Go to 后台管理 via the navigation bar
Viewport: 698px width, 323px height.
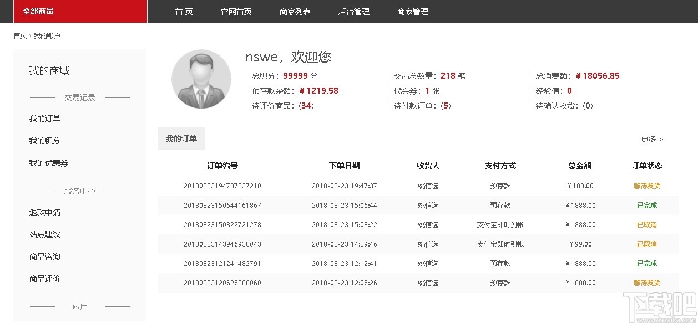click(x=353, y=11)
